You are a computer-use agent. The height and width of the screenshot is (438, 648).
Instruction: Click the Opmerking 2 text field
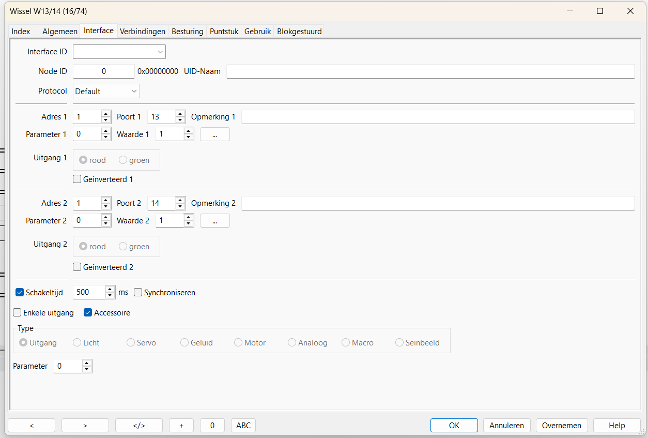(x=438, y=203)
